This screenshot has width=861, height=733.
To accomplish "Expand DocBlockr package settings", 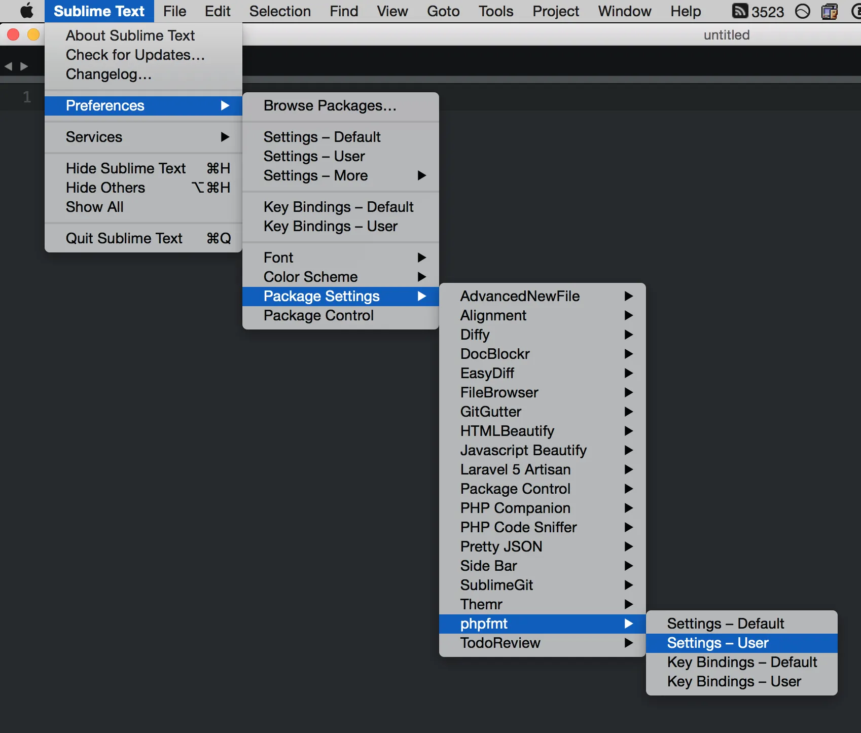I will 543,354.
